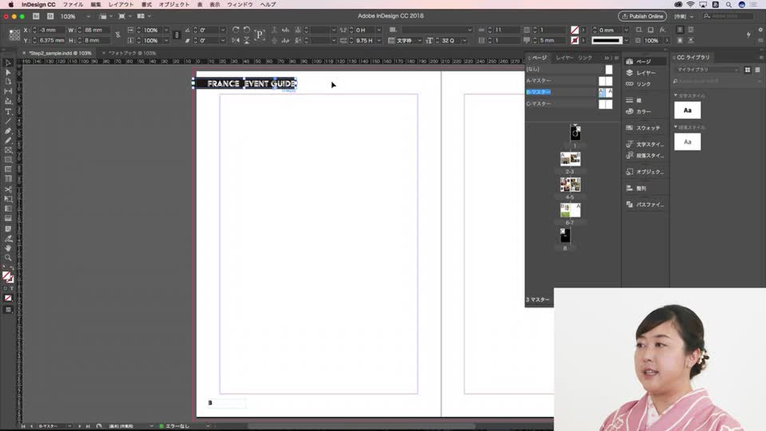
Task: Open the Swatches panel icon
Action: 645,128
